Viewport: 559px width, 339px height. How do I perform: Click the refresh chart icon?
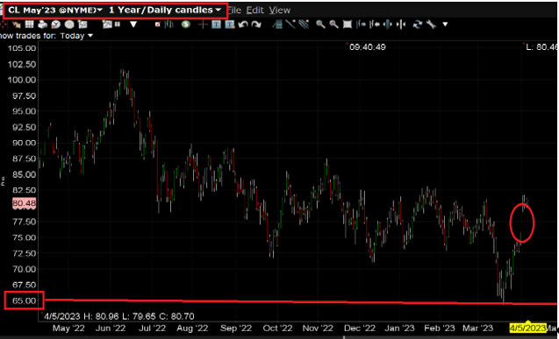tap(417, 25)
